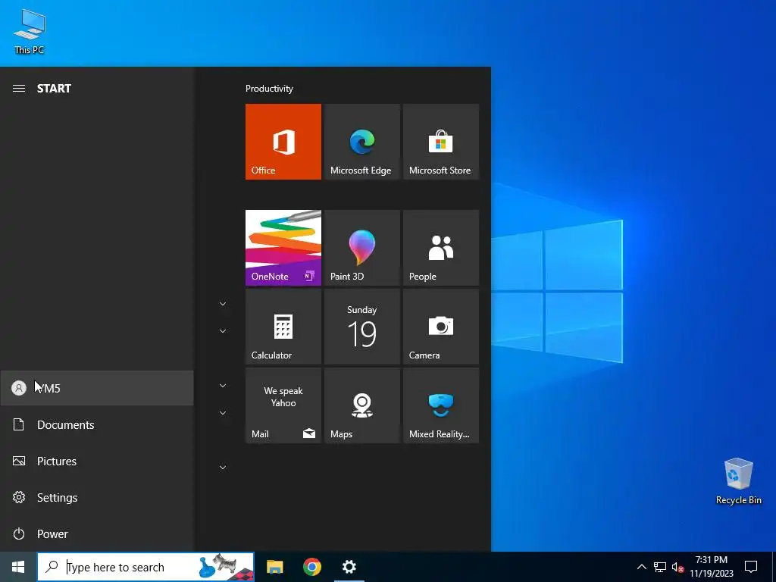Launch Microsoft Edge from its tile
This screenshot has width=776, height=582.
(x=361, y=142)
